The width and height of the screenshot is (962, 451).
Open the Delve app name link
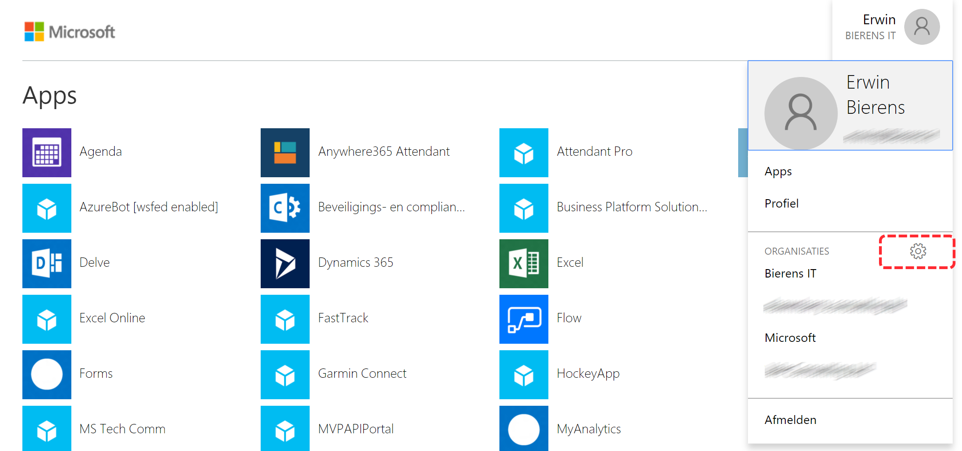pyautogui.click(x=95, y=263)
